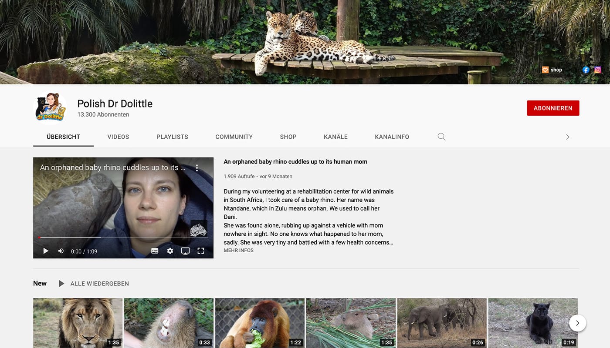Image resolution: width=610 pixels, height=348 pixels.
Task: Open the Playlists tab
Action: click(172, 137)
